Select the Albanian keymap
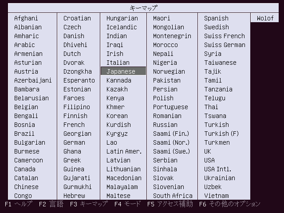This screenshot has height=213, width=284. tap(28, 27)
